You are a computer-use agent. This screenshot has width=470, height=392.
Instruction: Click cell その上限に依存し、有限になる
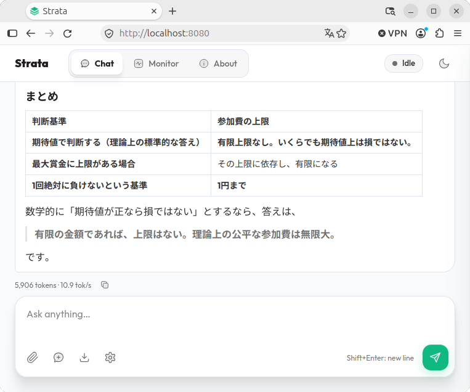(x=317, y=164)
